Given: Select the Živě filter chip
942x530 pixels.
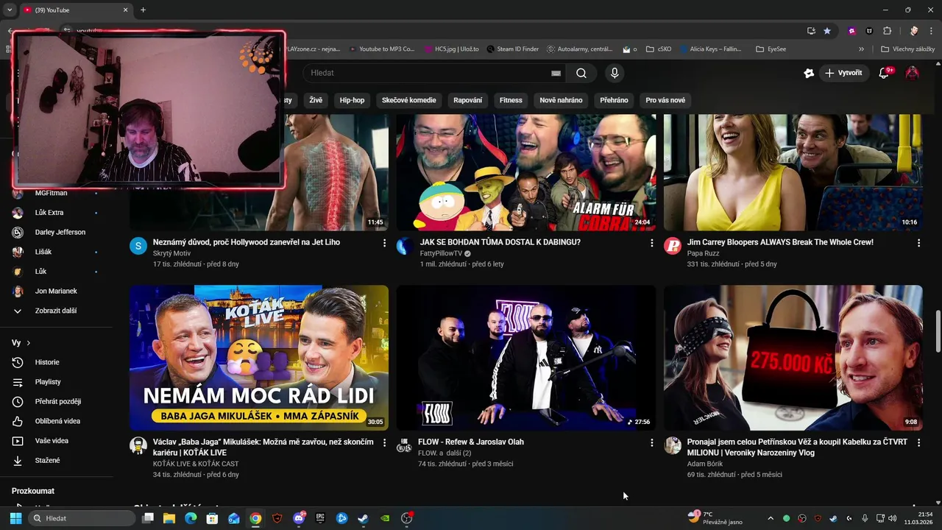Looking at the screenshot, I should click(316, 100).
